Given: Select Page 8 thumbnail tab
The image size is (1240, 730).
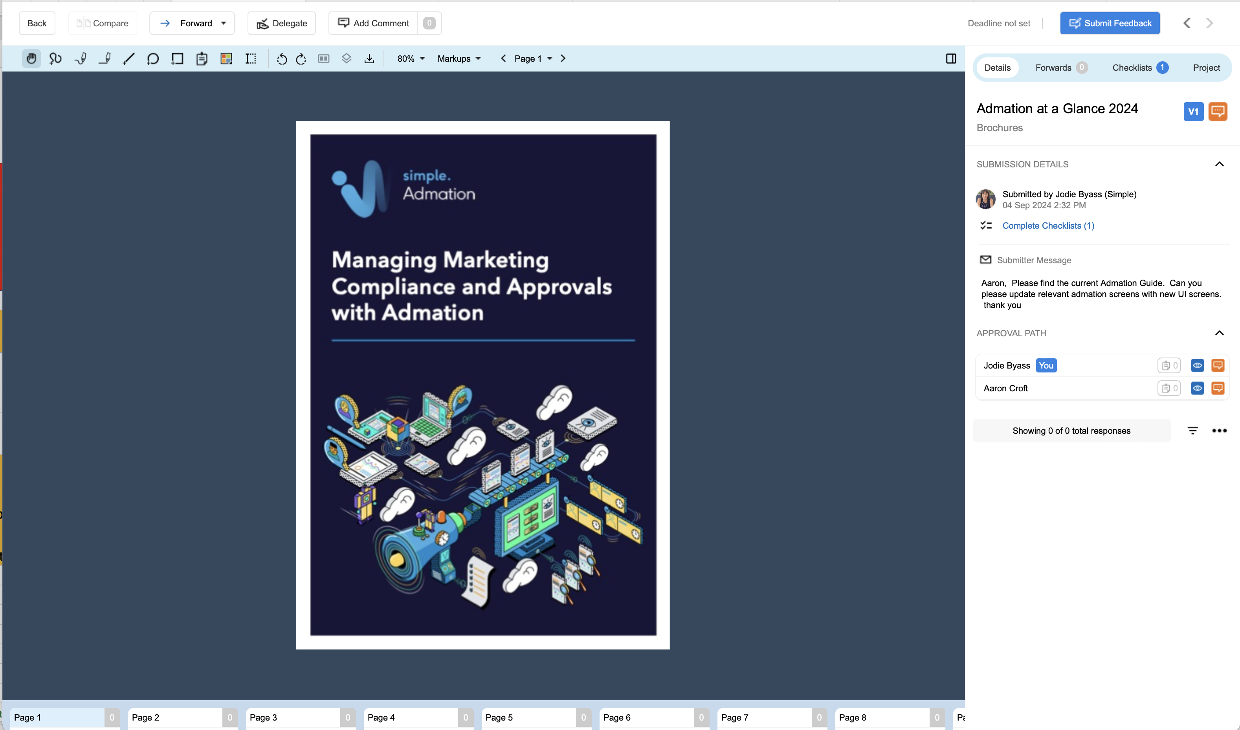Looking at the screenshot, I should click(890, 718).
